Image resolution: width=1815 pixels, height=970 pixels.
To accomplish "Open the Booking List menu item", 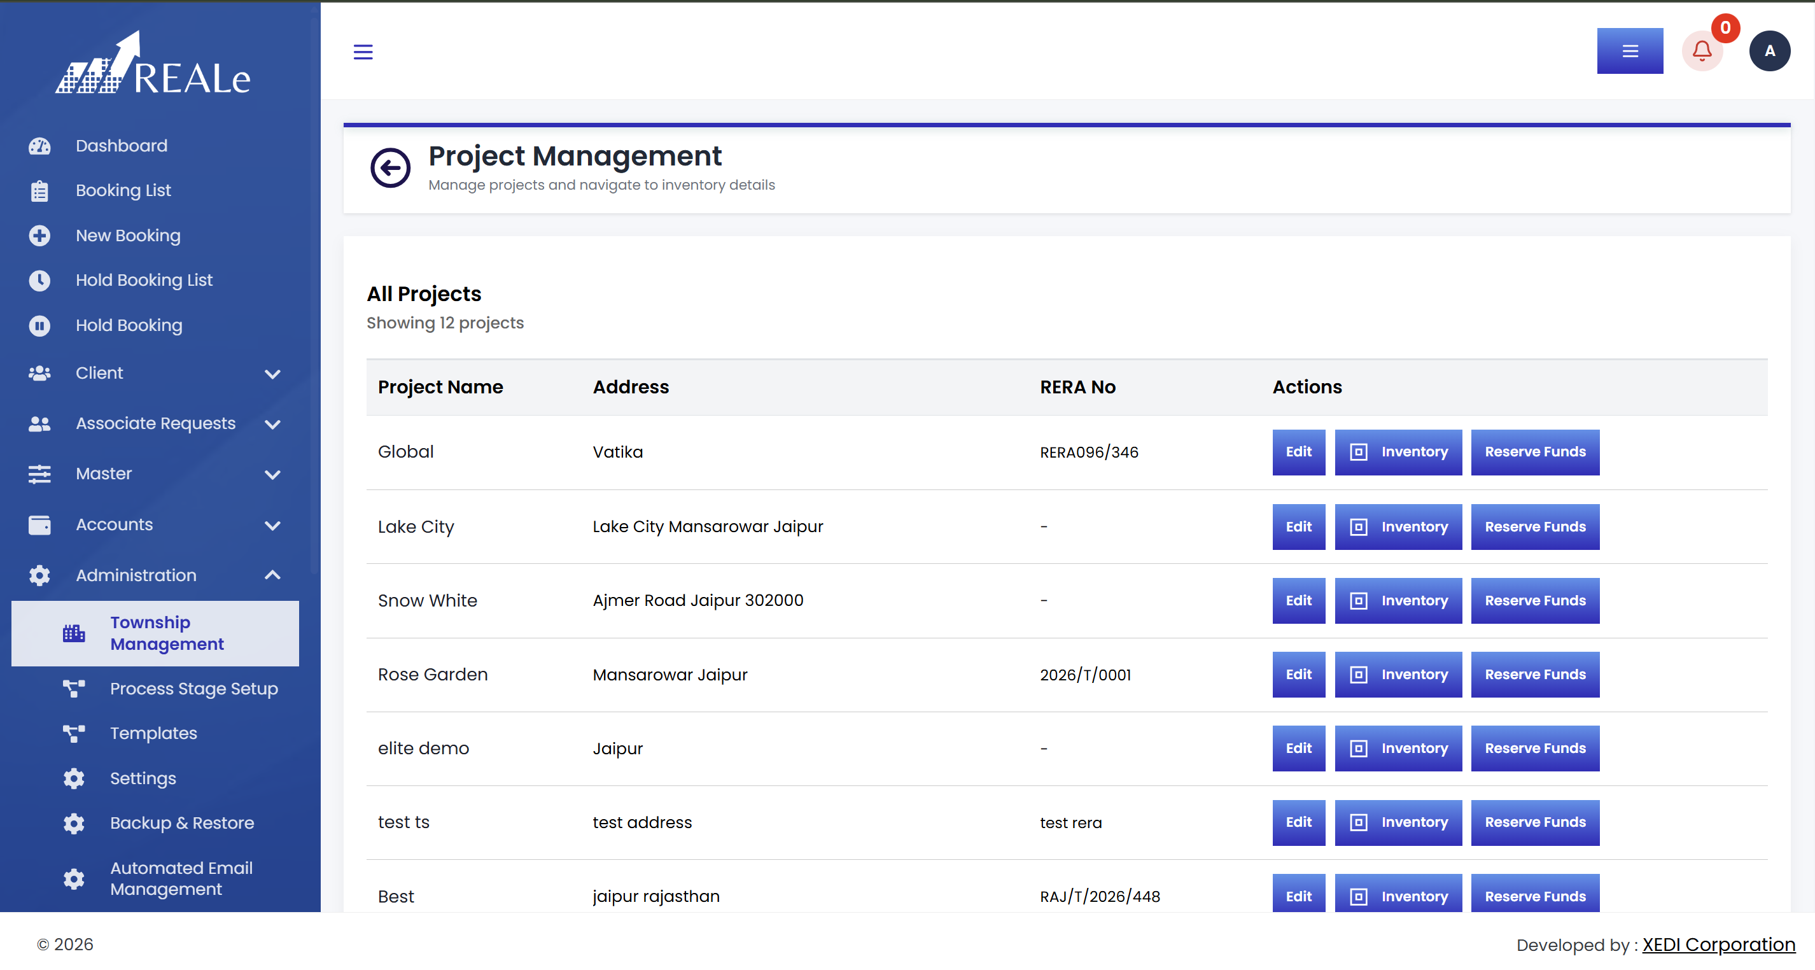I will 155,191.
